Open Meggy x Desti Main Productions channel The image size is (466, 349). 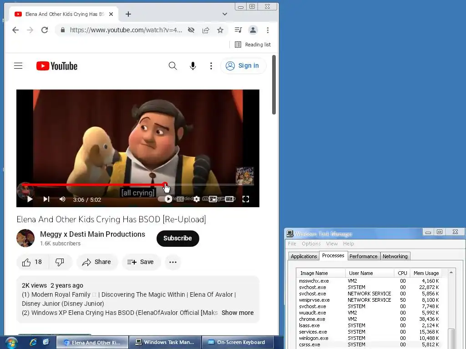pyautogui.click(x=92, y=234)
